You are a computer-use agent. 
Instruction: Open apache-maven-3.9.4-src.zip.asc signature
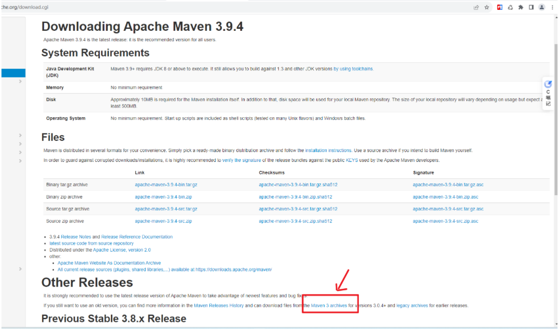coord(446,221)
